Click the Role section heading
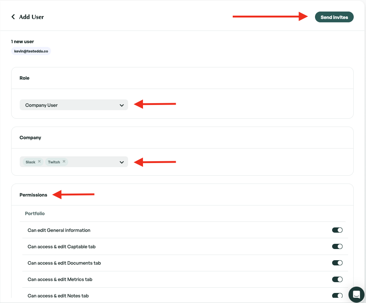The width and height of the screenshot is (366, 303). (x=25, y=78)
